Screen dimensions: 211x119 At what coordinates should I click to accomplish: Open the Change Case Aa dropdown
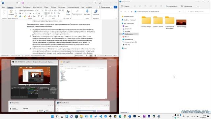(34, 16)
